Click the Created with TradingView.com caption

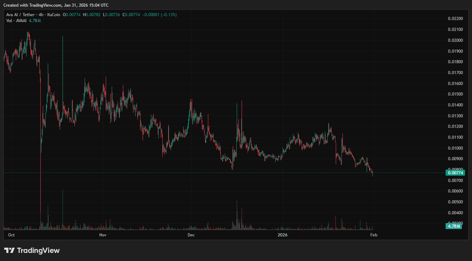(56, 5)
